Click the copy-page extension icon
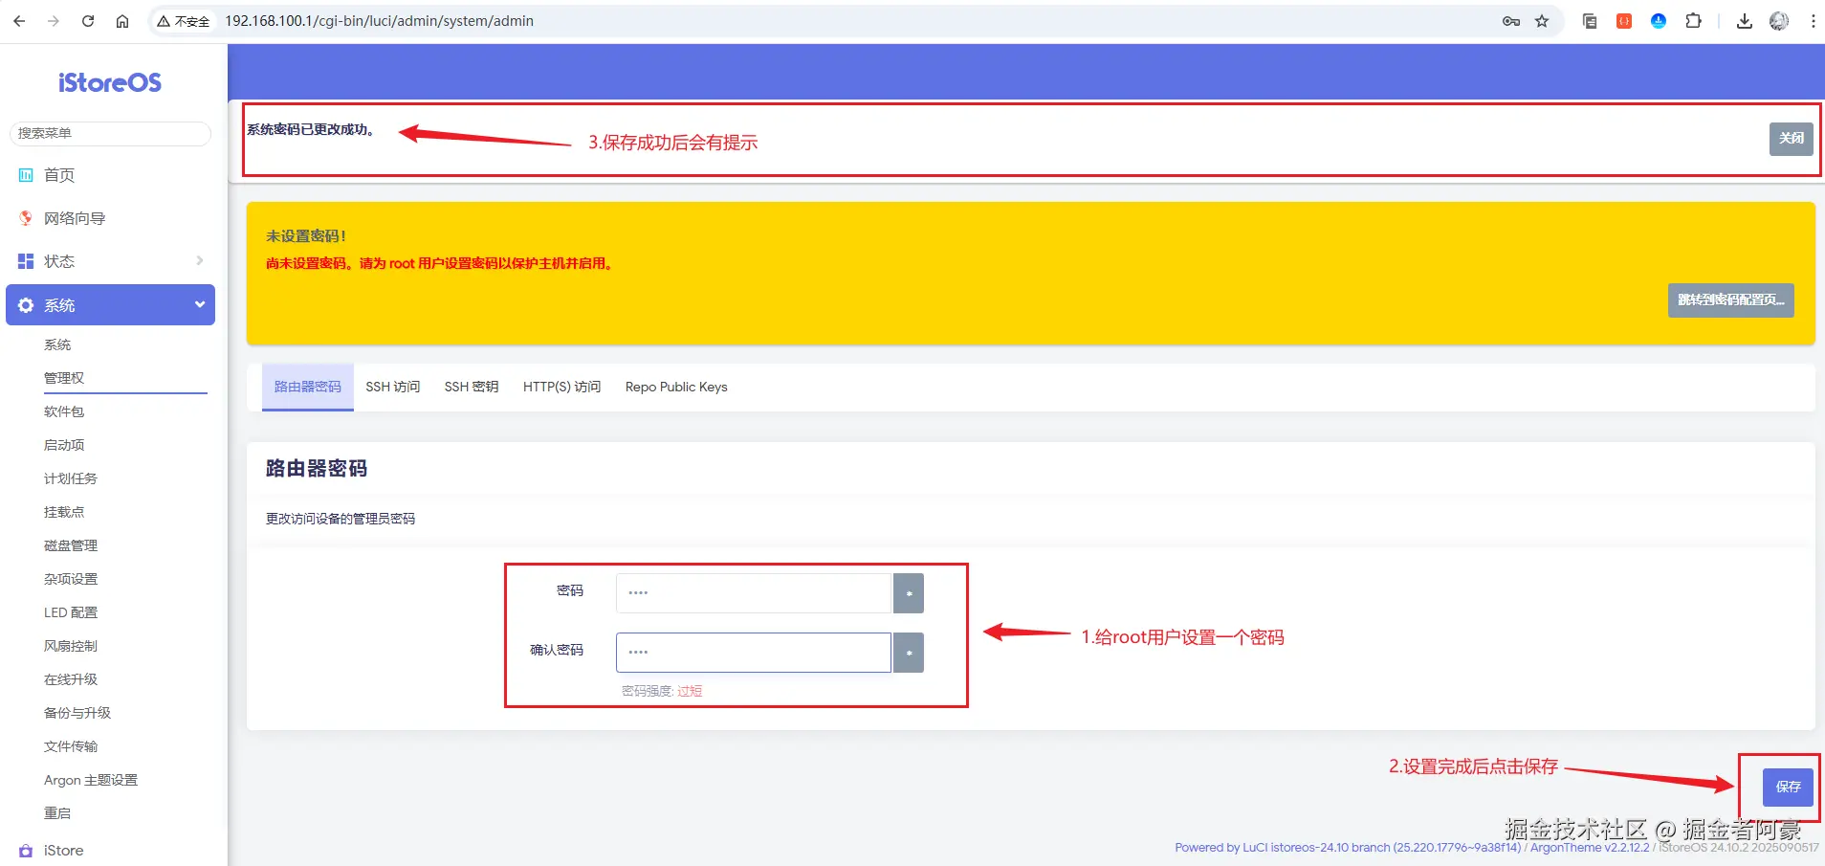The height and width of the screenshot is (866, 1825). [x=1590, y=21]
